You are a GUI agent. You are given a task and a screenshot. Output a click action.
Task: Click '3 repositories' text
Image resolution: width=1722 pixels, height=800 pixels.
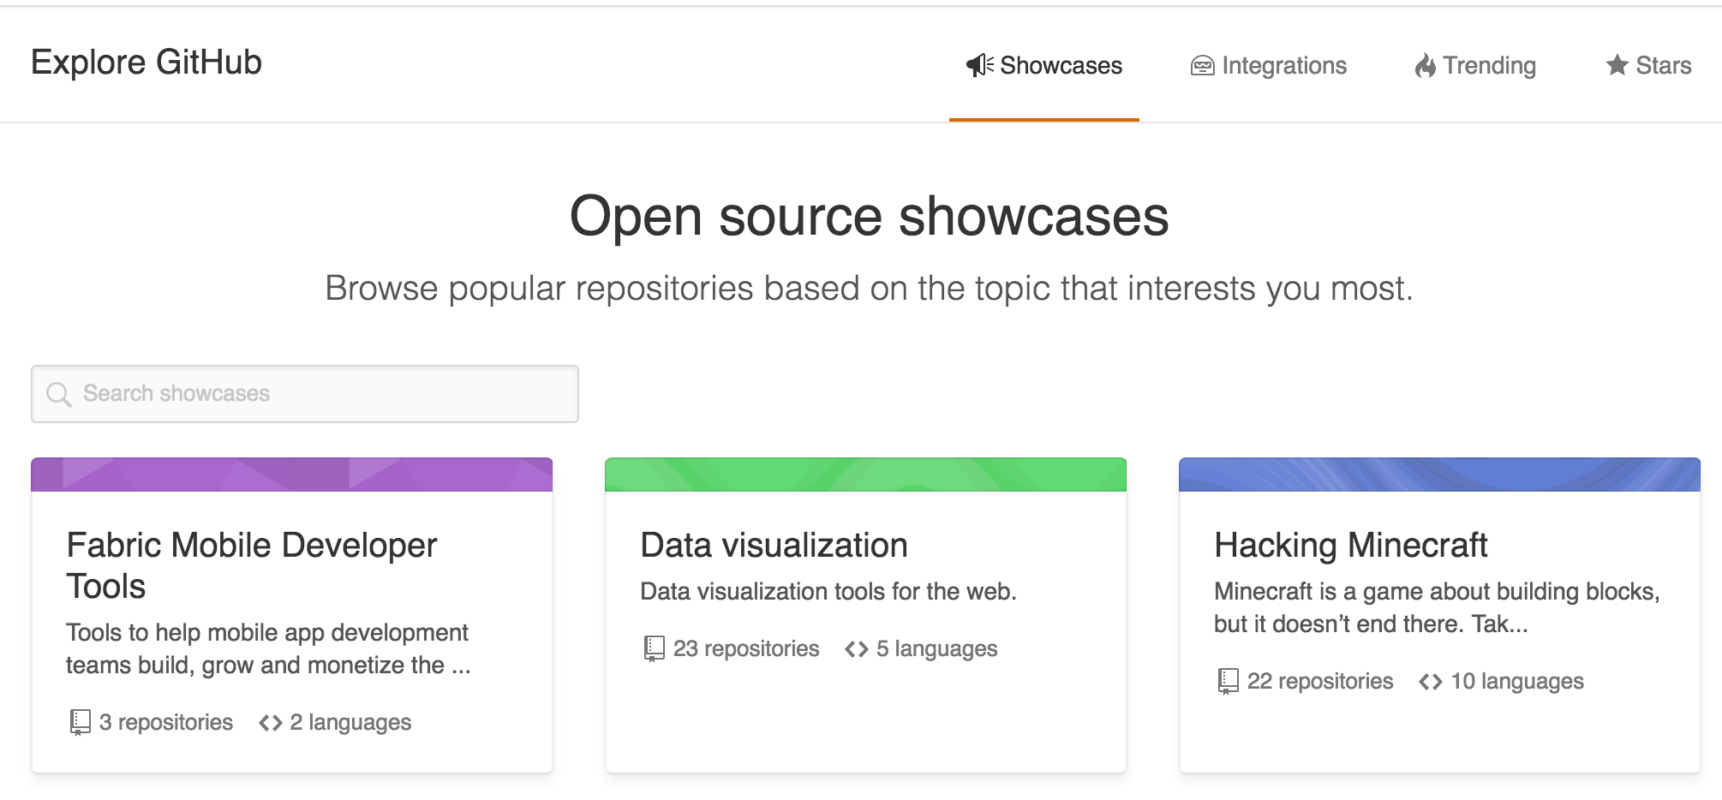click(x=166, y=722)
